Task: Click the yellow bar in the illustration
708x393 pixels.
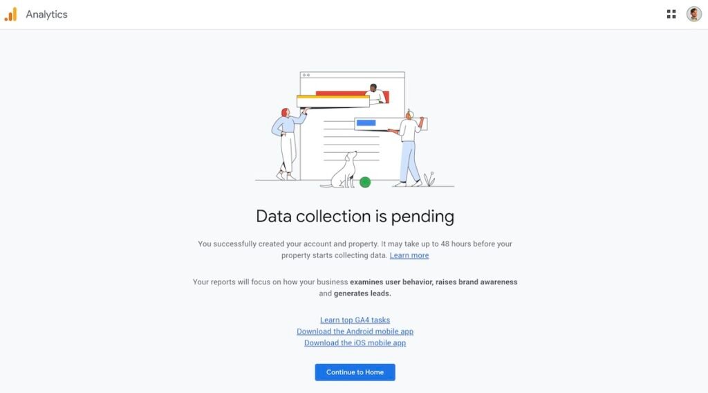Action: point(333,97)
